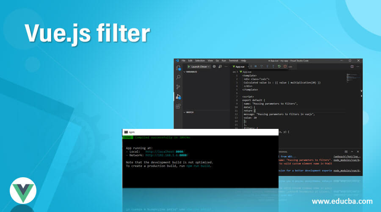
Task: Click the green DONE badge in npm window
Action: [127, 137]
